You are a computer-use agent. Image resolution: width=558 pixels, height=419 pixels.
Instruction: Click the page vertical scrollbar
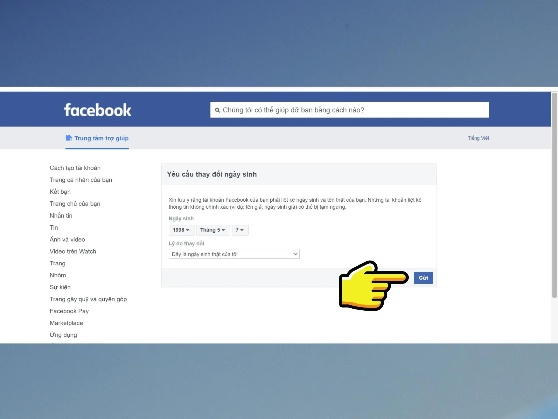point(554,196)
